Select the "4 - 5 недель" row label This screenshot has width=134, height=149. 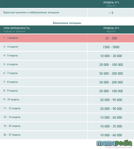point(11,56)
